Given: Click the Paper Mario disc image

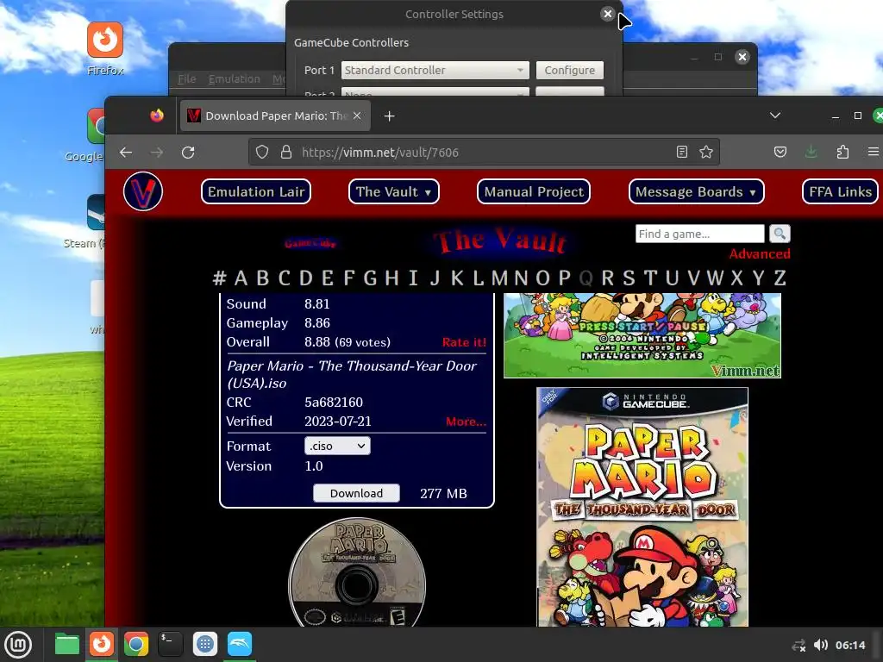Looking at the screenshot, I should pyautogui.click(x=357, y=572).
